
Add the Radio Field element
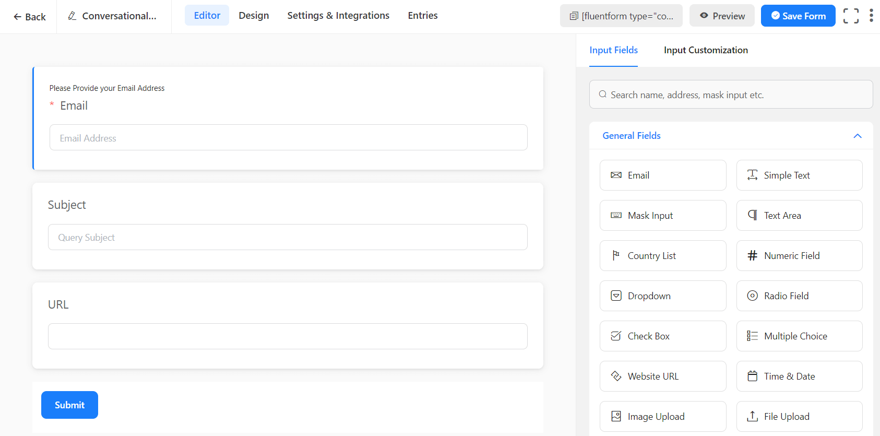(799, 296)
